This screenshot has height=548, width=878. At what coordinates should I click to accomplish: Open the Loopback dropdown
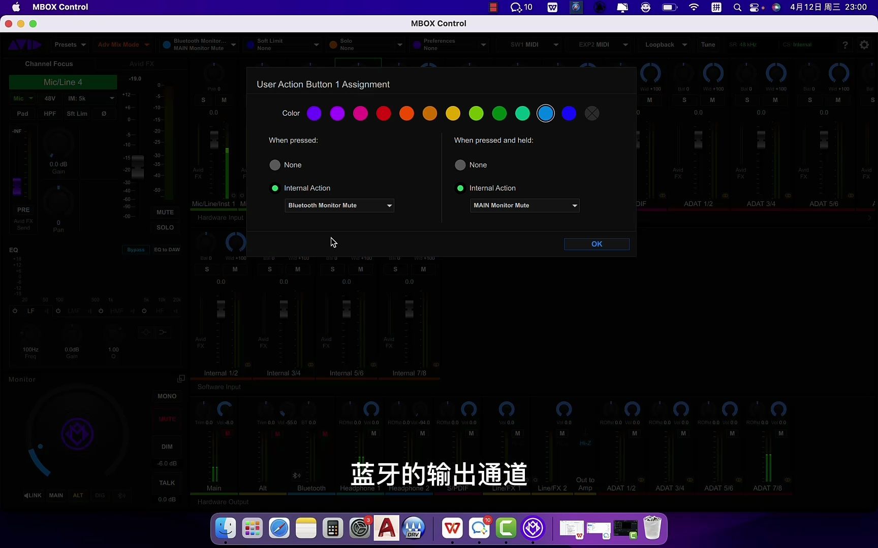[x=665, y=45]
